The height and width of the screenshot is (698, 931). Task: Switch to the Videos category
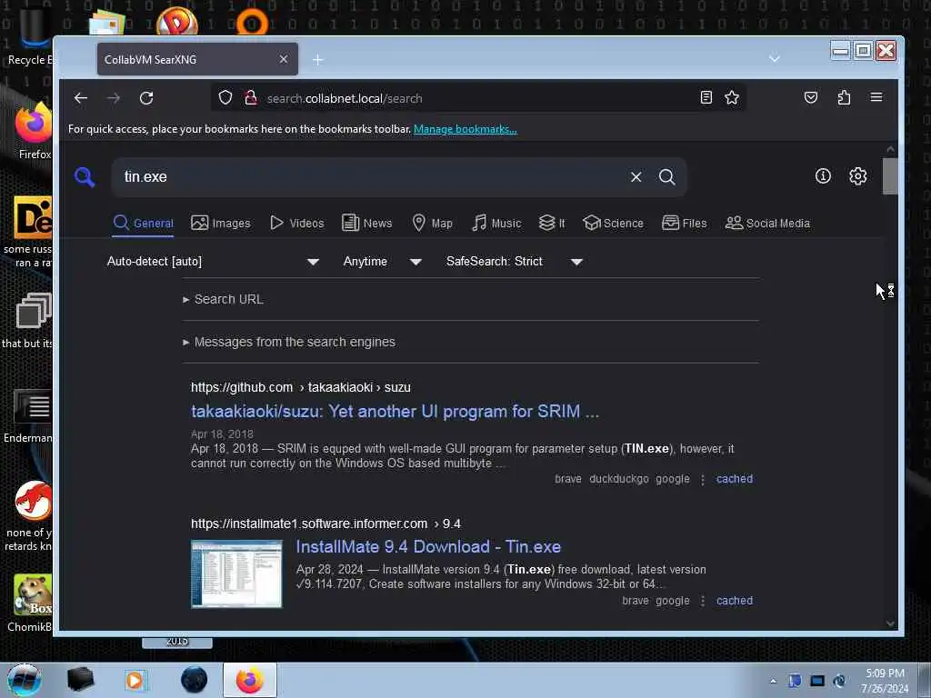[x=297, y=224]
